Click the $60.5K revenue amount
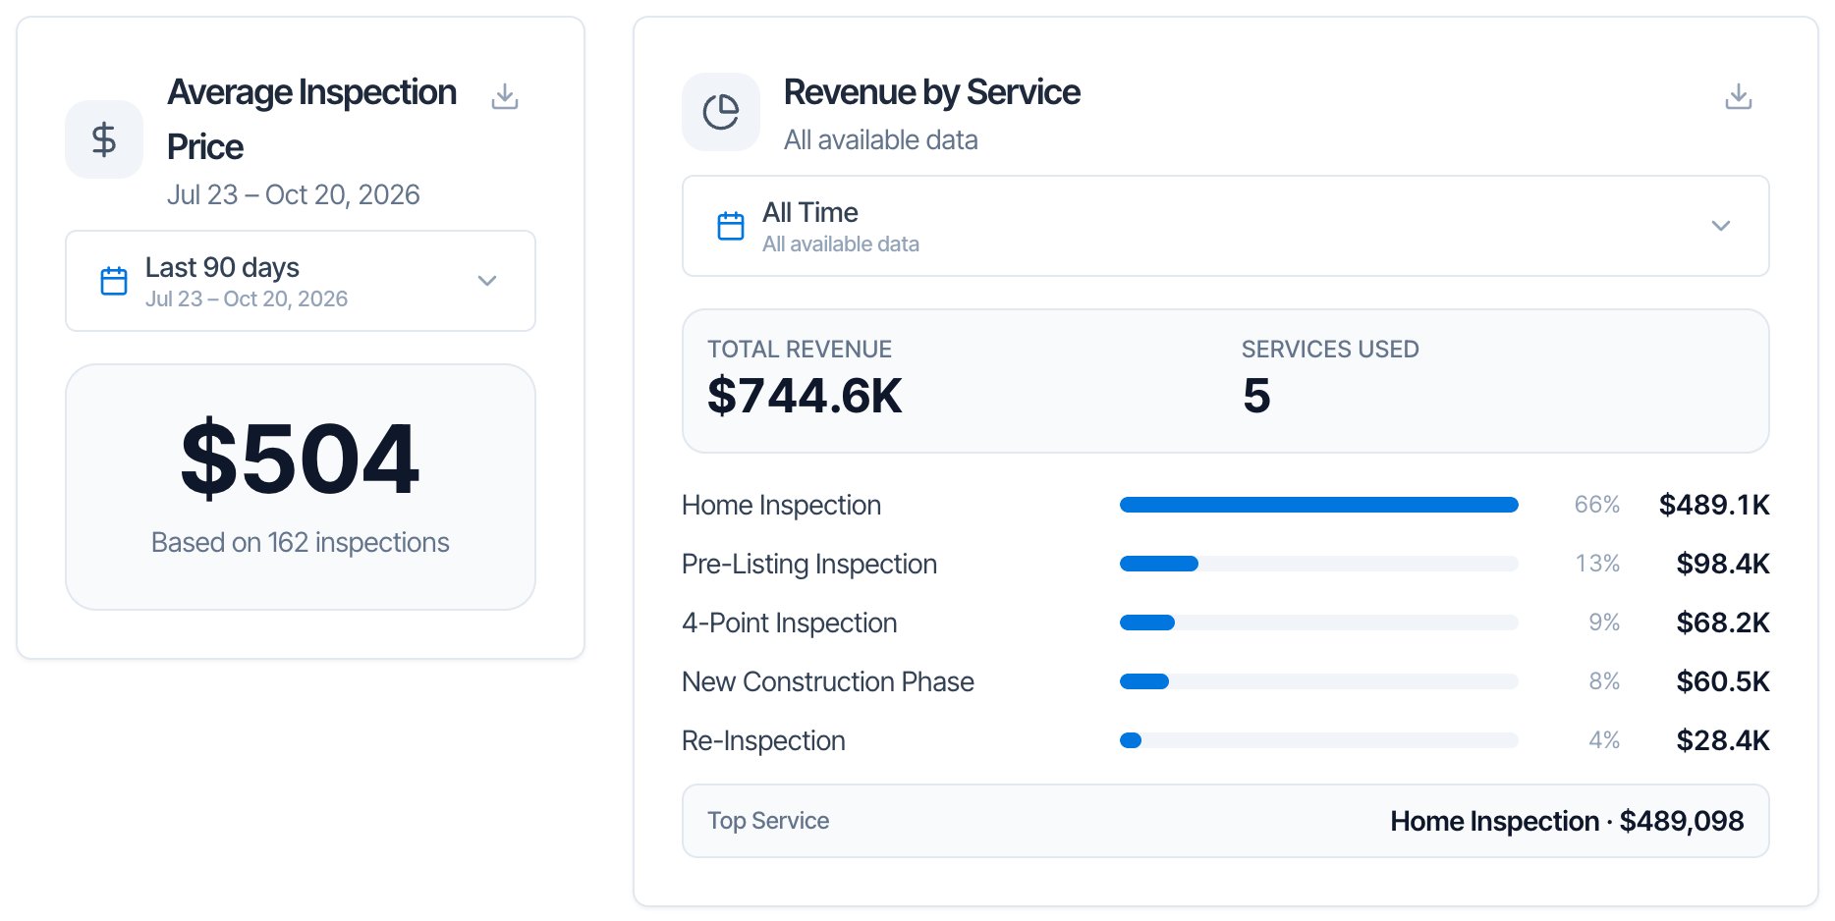Image resolution: width=1835 pixels, height=921 pixels. coord(1723,681)
